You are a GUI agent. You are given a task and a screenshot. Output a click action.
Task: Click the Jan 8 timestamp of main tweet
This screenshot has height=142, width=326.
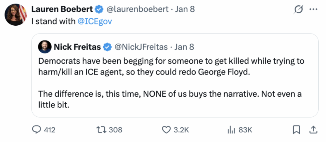point(185,9)
